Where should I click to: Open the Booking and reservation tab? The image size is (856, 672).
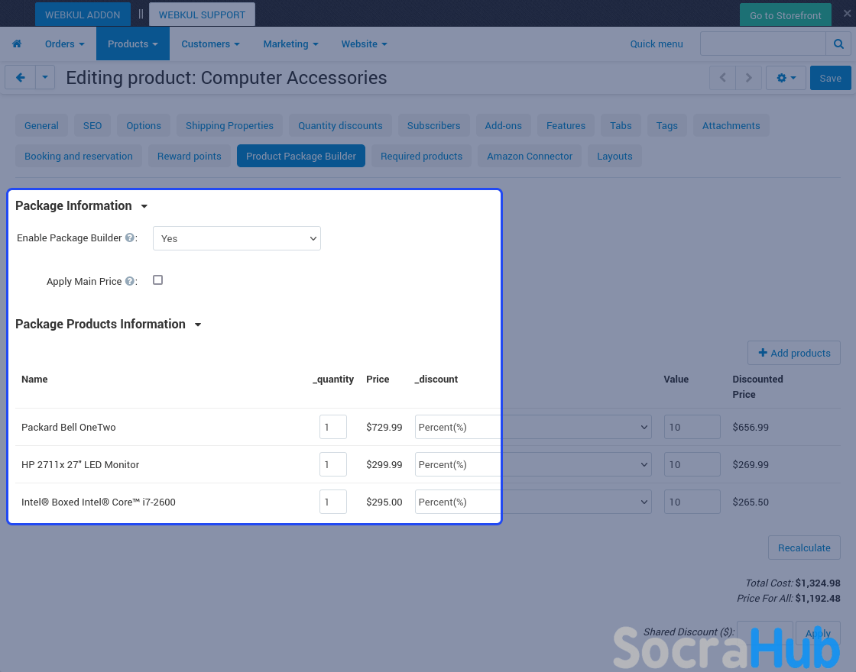79,156
